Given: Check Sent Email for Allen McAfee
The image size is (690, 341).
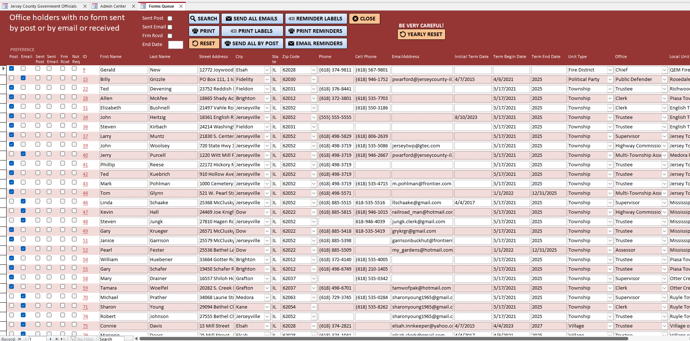Looking at the screenshot, I should 49,97.
